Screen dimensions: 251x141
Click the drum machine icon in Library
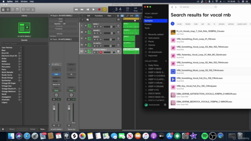pyautogui.click(x=24, y=28)
